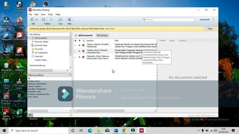
Task: Select the All author filter entry
Action: (x=29, y=79)
